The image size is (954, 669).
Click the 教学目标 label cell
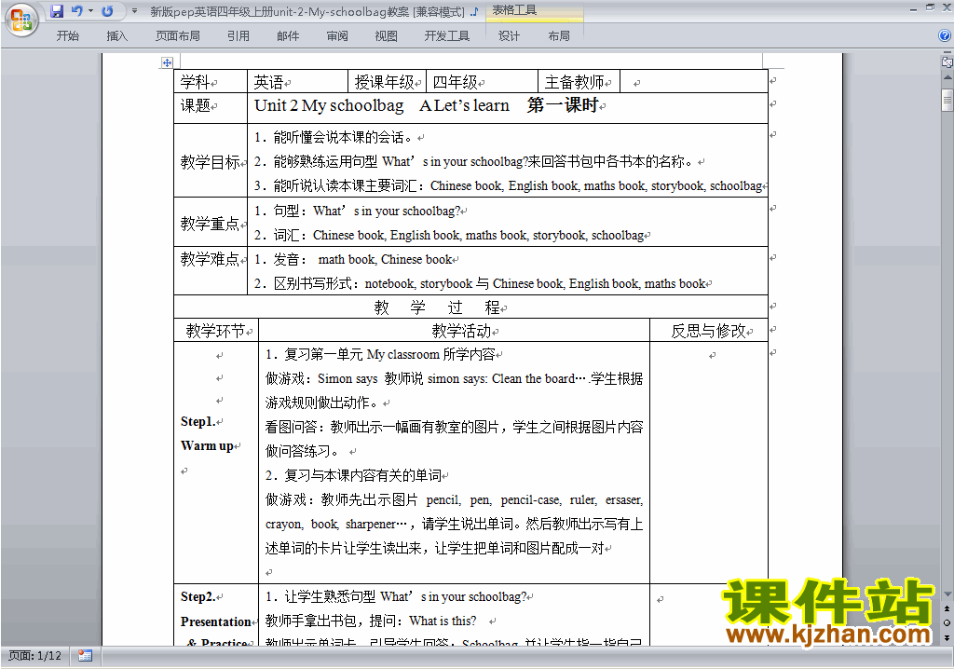pyautogui.click(x=211, y=161)
